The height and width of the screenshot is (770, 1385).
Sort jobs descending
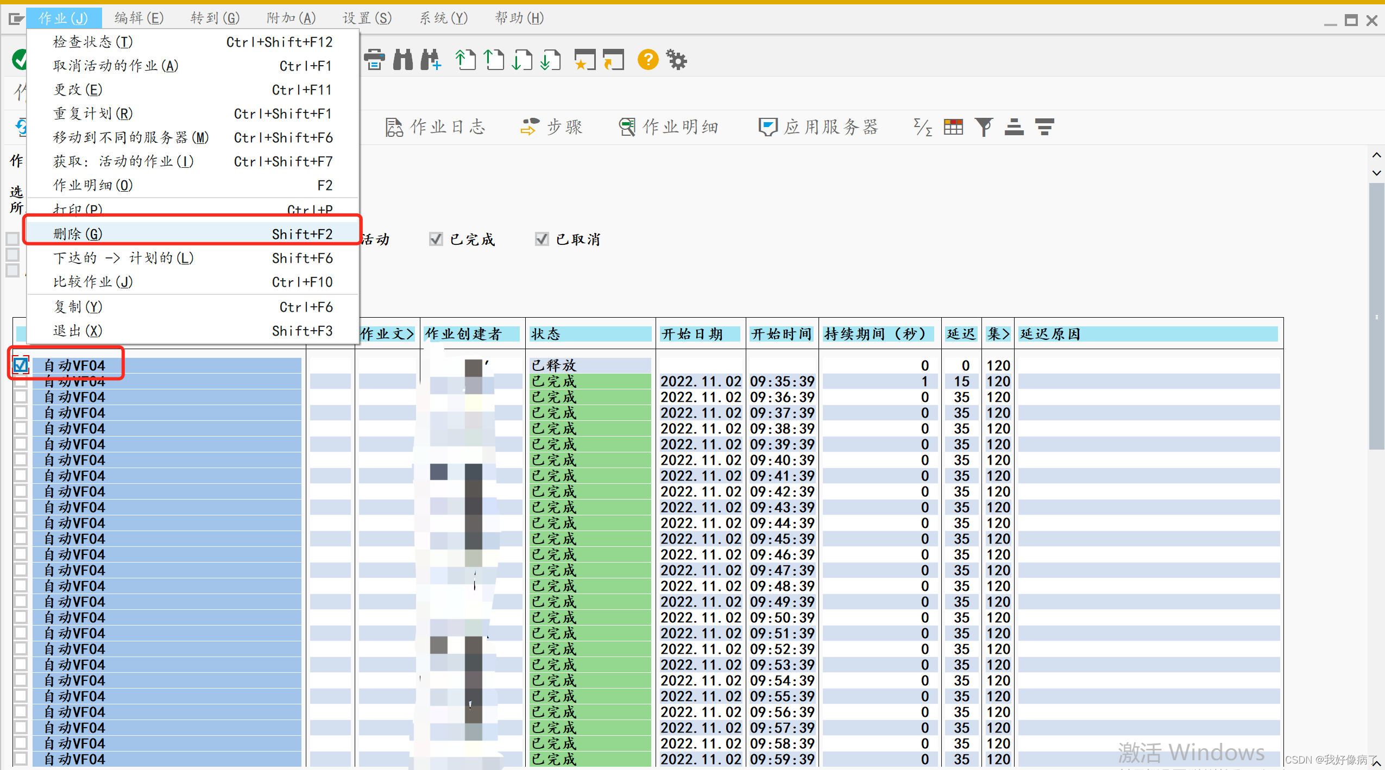click(1044, 127)
